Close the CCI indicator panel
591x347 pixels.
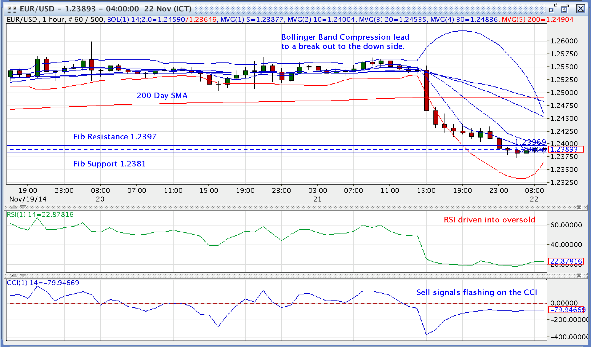579,276
